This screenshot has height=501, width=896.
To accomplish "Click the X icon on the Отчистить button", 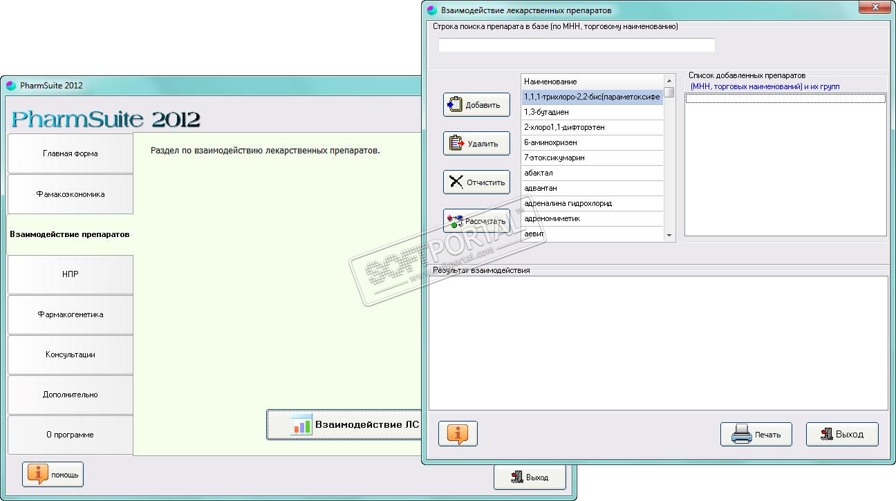I will pos(456,182).
